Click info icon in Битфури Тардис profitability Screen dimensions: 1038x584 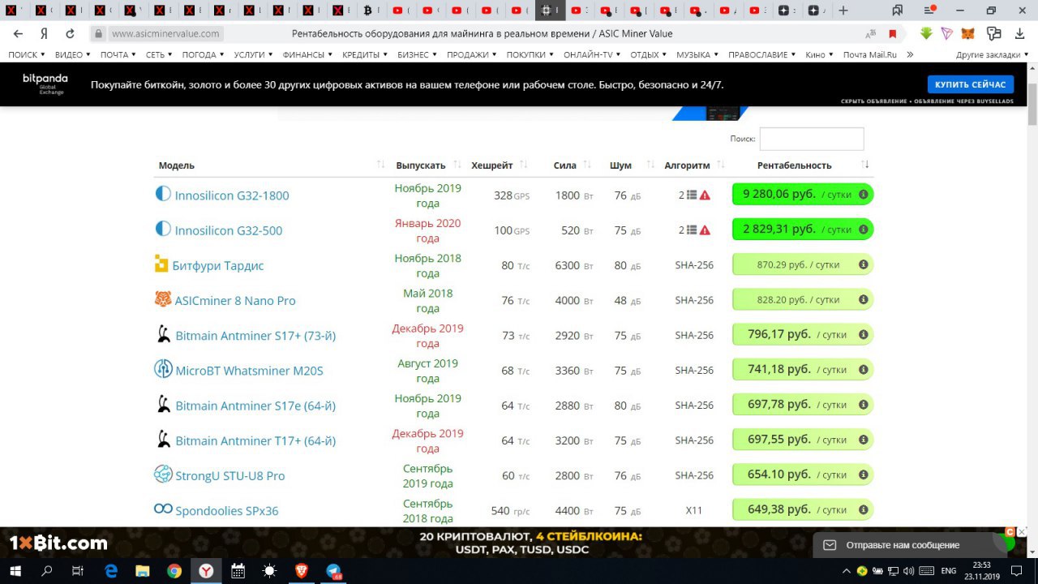coord(864,264)
